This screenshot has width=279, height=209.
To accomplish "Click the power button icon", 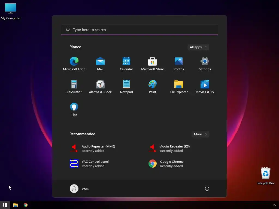I will point(207,189).
